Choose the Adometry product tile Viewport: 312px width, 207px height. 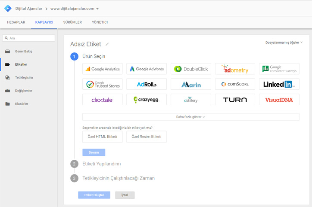(235, 69)
